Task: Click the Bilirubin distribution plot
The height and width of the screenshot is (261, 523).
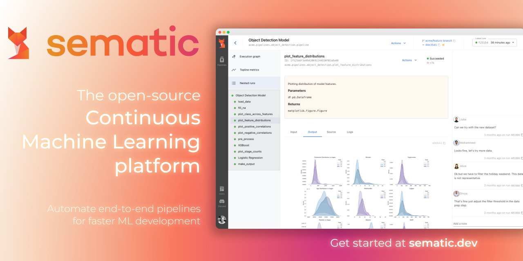Action: click(x=366, y=171)
